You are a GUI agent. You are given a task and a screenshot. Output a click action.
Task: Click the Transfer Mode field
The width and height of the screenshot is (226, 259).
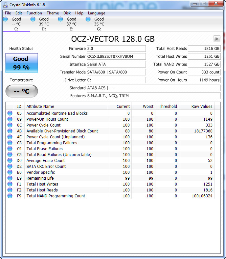[x=116, y=72]
